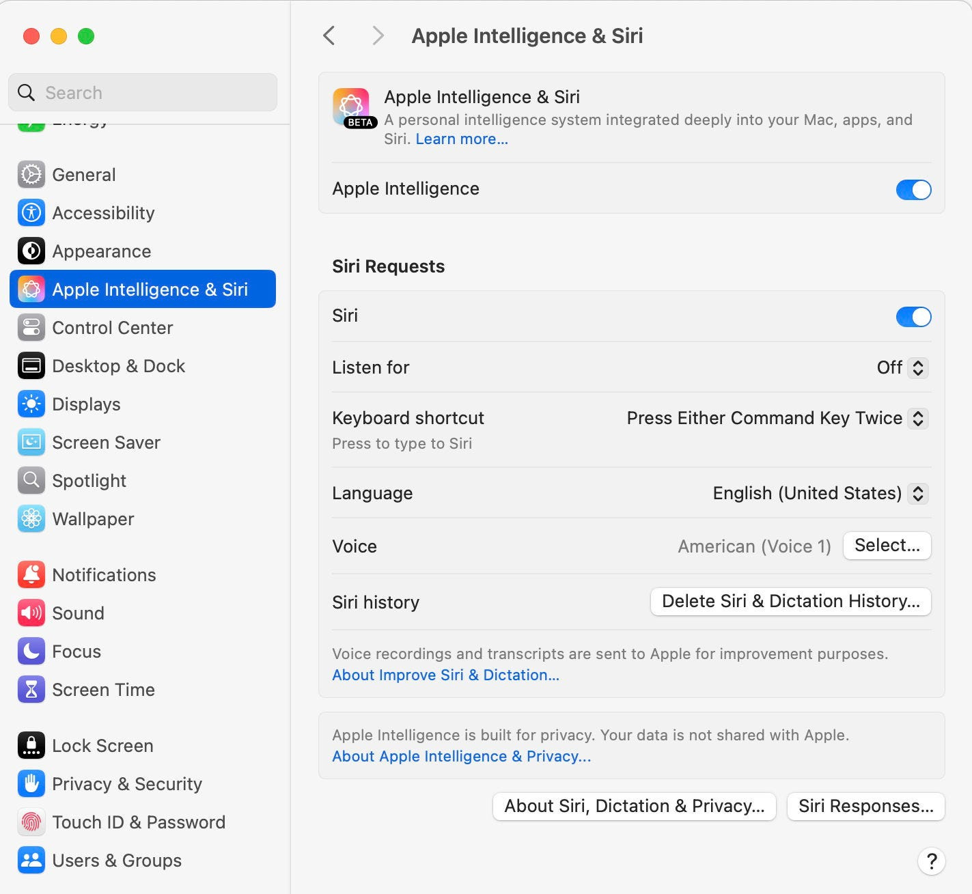Select Privacy & Security in sidebar
This screenshot has height=894, width=972.
(x=143, y=784)
